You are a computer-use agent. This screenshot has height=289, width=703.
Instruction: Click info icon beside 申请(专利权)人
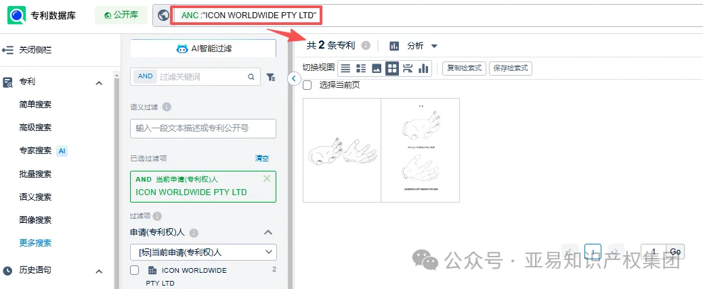point(194,233)
